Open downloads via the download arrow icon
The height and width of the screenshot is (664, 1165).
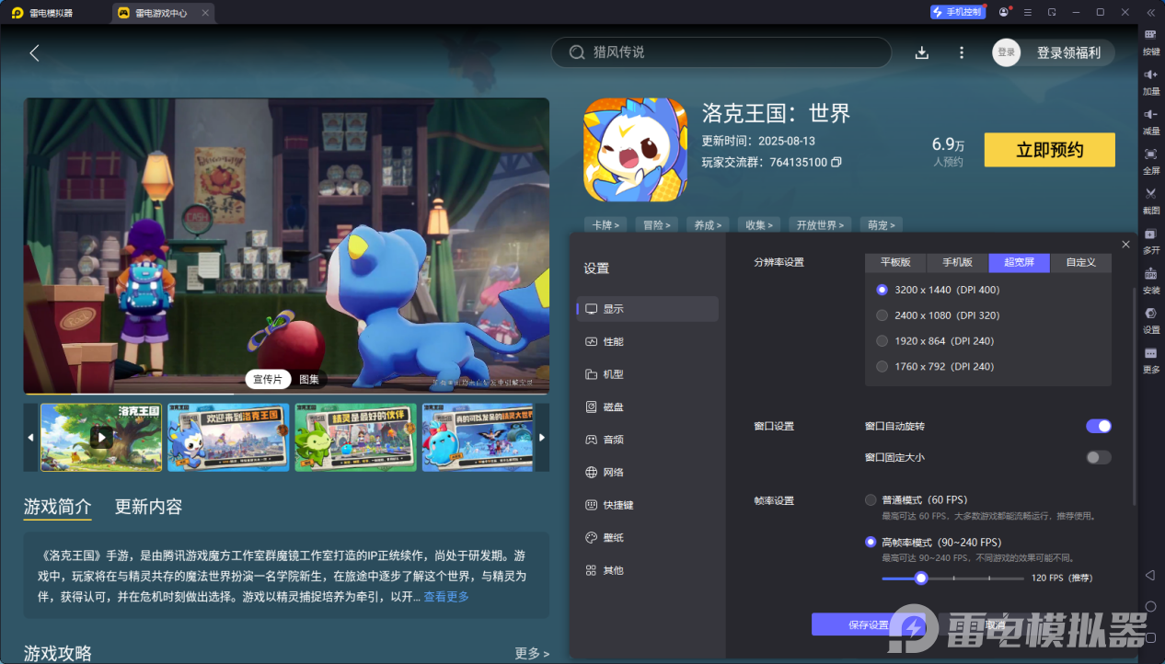click(x=921, y=52)
